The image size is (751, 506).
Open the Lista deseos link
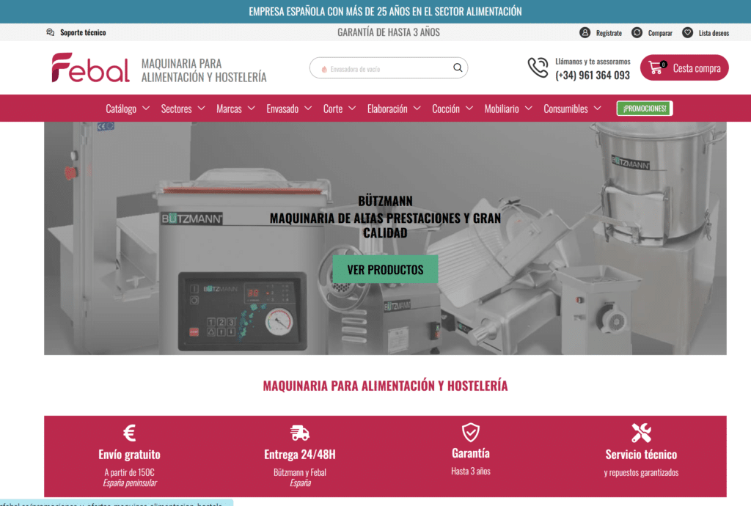tap(714, 33)
